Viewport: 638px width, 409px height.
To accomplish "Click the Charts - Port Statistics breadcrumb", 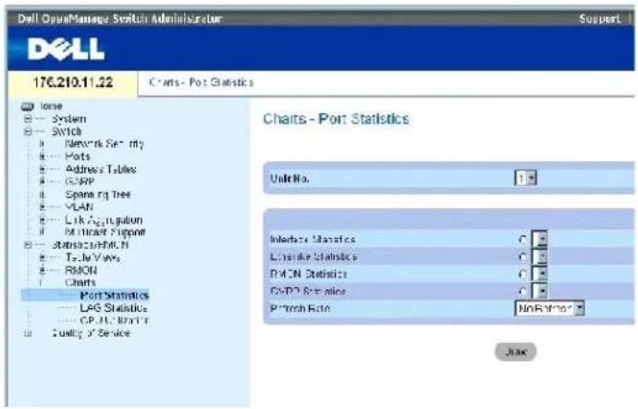I will [x=202, y=82].
